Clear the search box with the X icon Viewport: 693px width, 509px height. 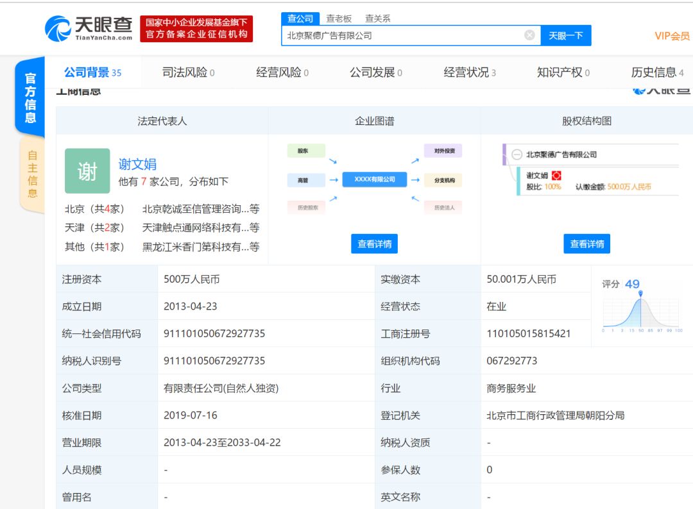point(529,35)
